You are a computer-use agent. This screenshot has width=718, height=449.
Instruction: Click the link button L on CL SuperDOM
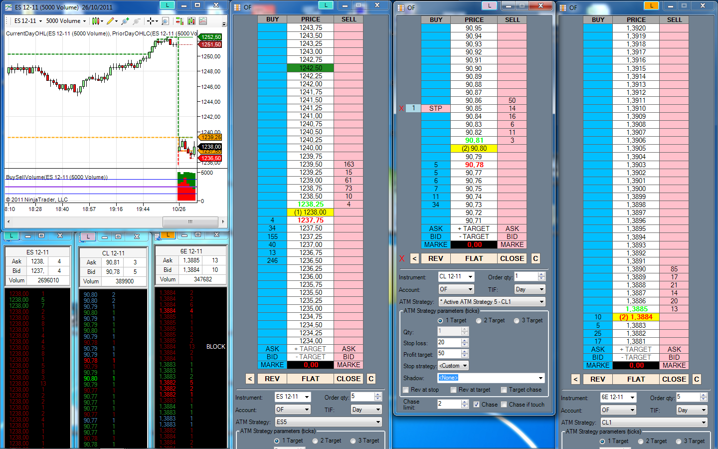(x=489, y=5)
